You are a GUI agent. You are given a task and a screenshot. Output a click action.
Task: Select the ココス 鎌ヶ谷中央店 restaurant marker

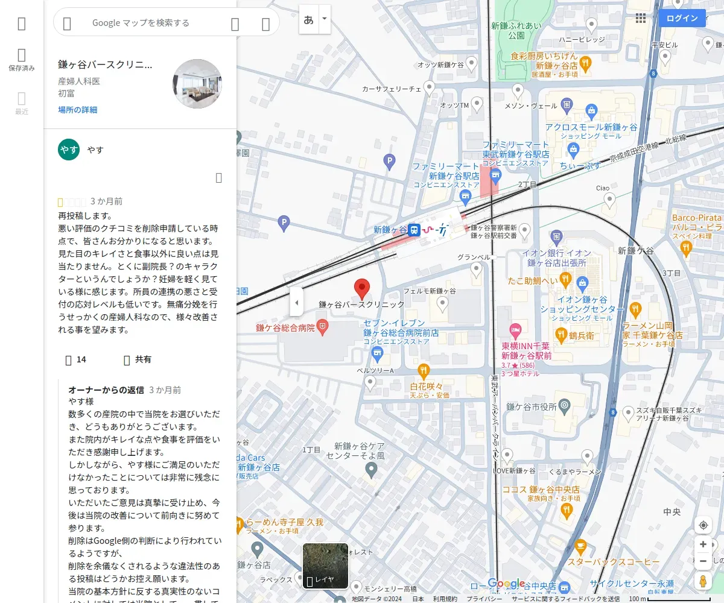[566, 511]
